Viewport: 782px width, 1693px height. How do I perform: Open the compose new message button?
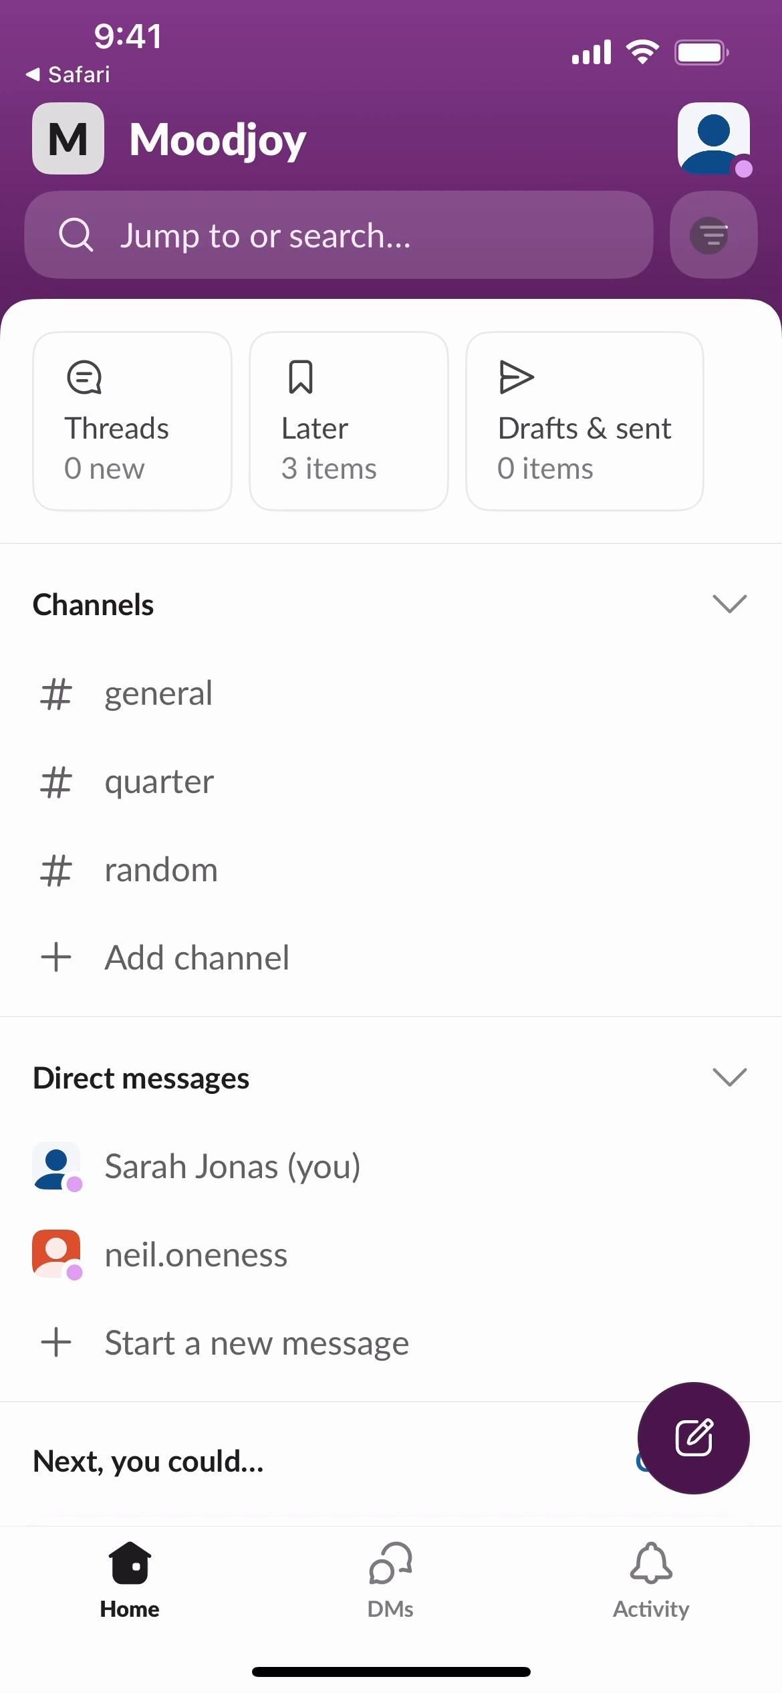pos(693,1438)
